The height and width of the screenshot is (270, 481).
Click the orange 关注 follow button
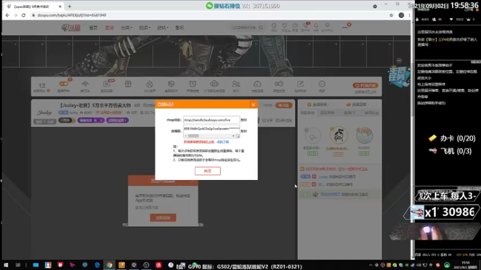(x=284, y=106)
